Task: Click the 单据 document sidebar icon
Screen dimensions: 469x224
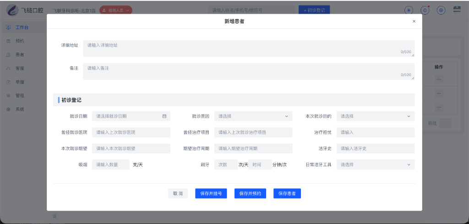Action: 8,82
